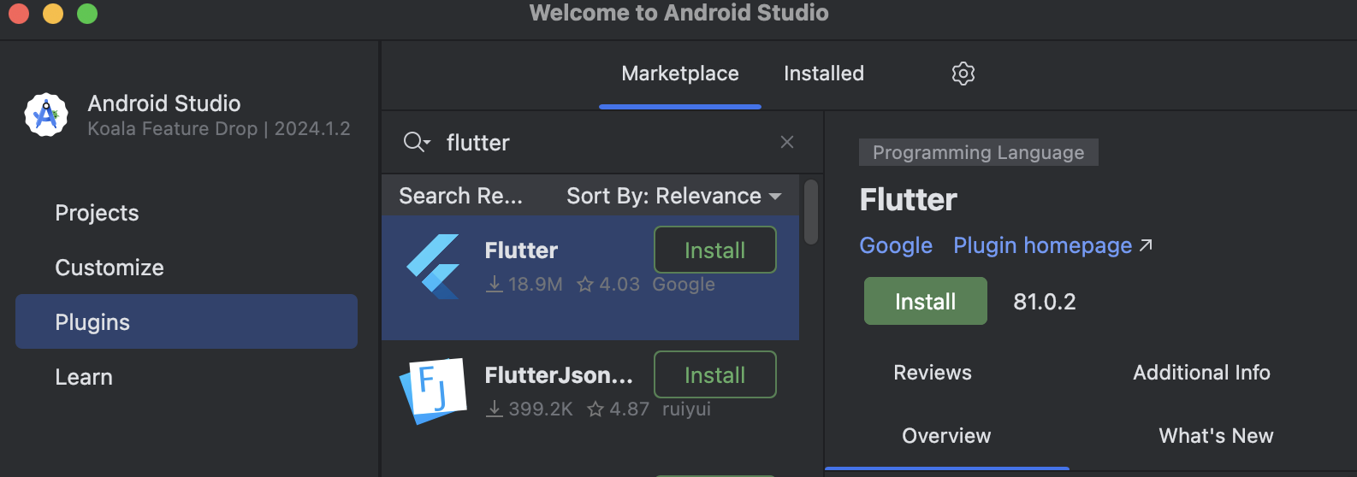Install Flutter from the list row
1357x477 pixels.
point(715,250)
